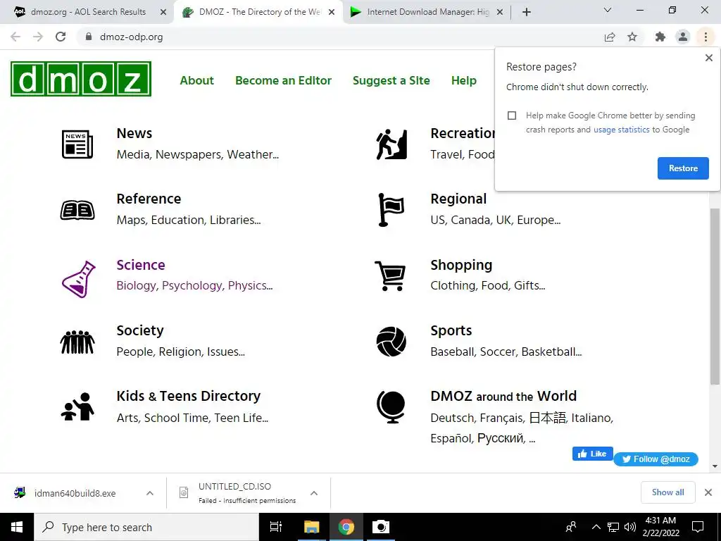Click the Recreation hiker icon
The height and width of the screenshot is (541, 721).
[391, 144]
